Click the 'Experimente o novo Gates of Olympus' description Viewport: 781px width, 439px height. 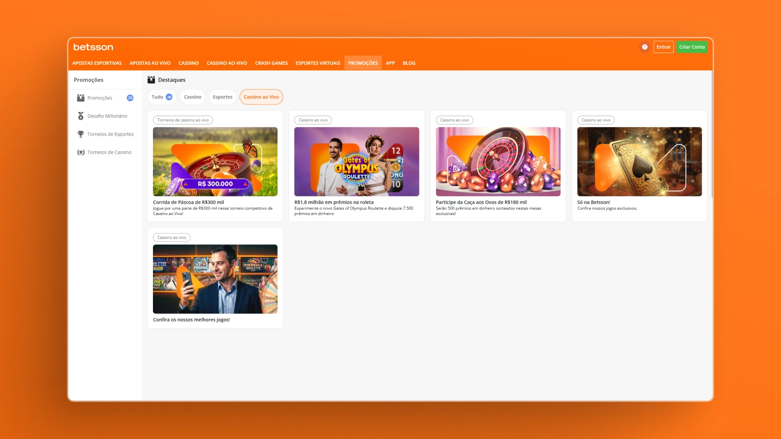coord(353,211)
